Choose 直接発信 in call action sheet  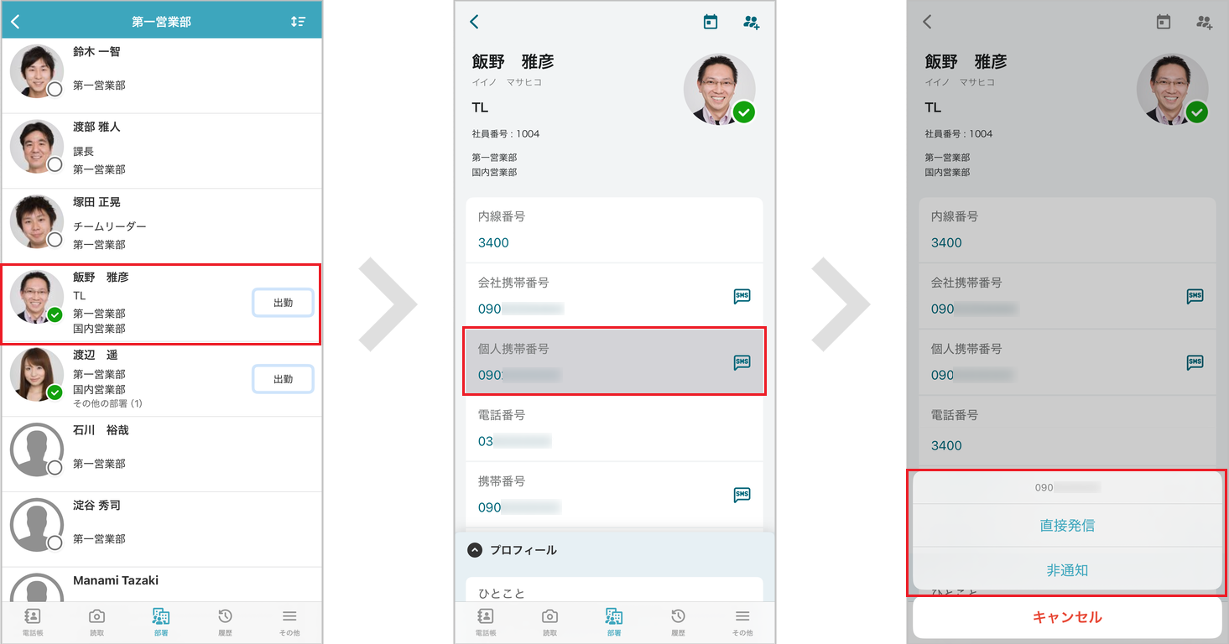[1067, 526]
